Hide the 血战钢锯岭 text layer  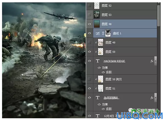click(89, 97)
